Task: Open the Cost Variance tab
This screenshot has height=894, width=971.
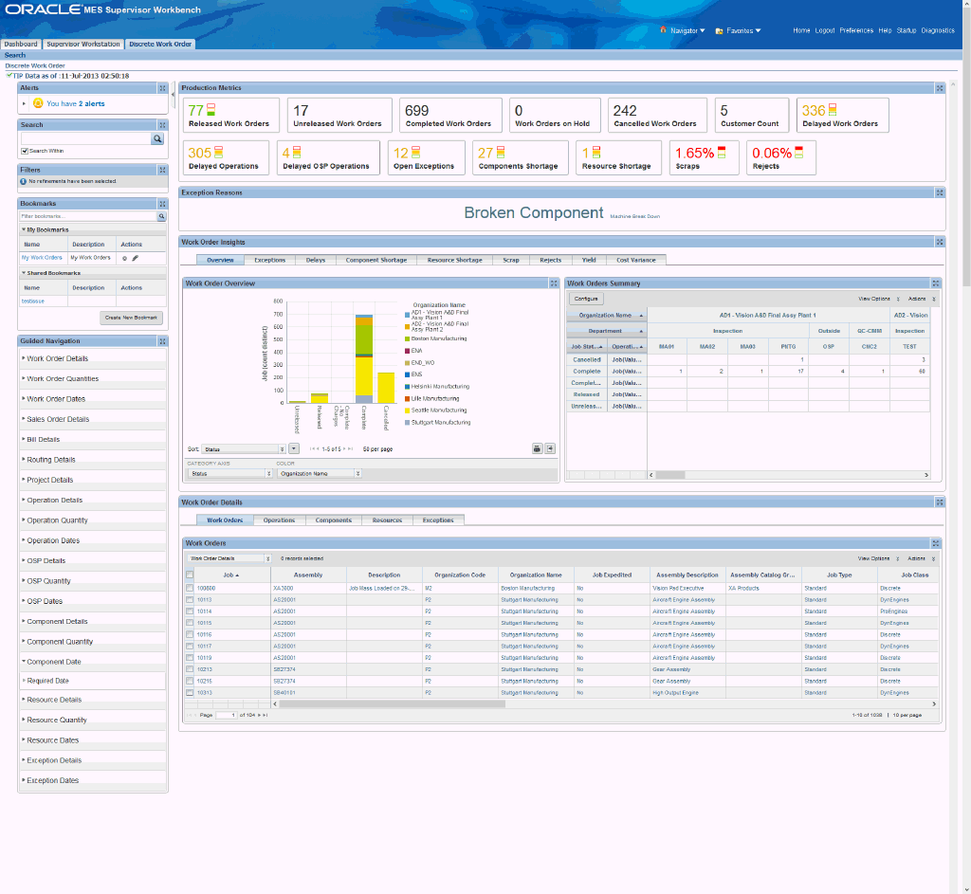Action: click(635, 260)
